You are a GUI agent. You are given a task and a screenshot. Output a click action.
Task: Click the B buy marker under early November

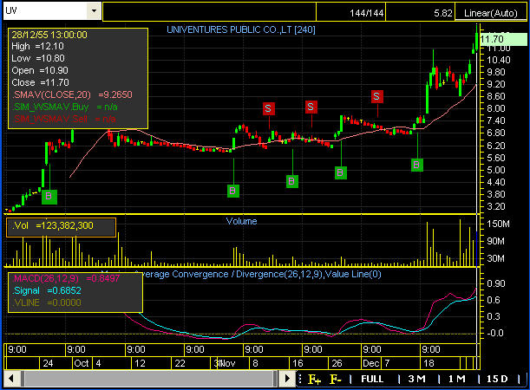click(232, 191)
